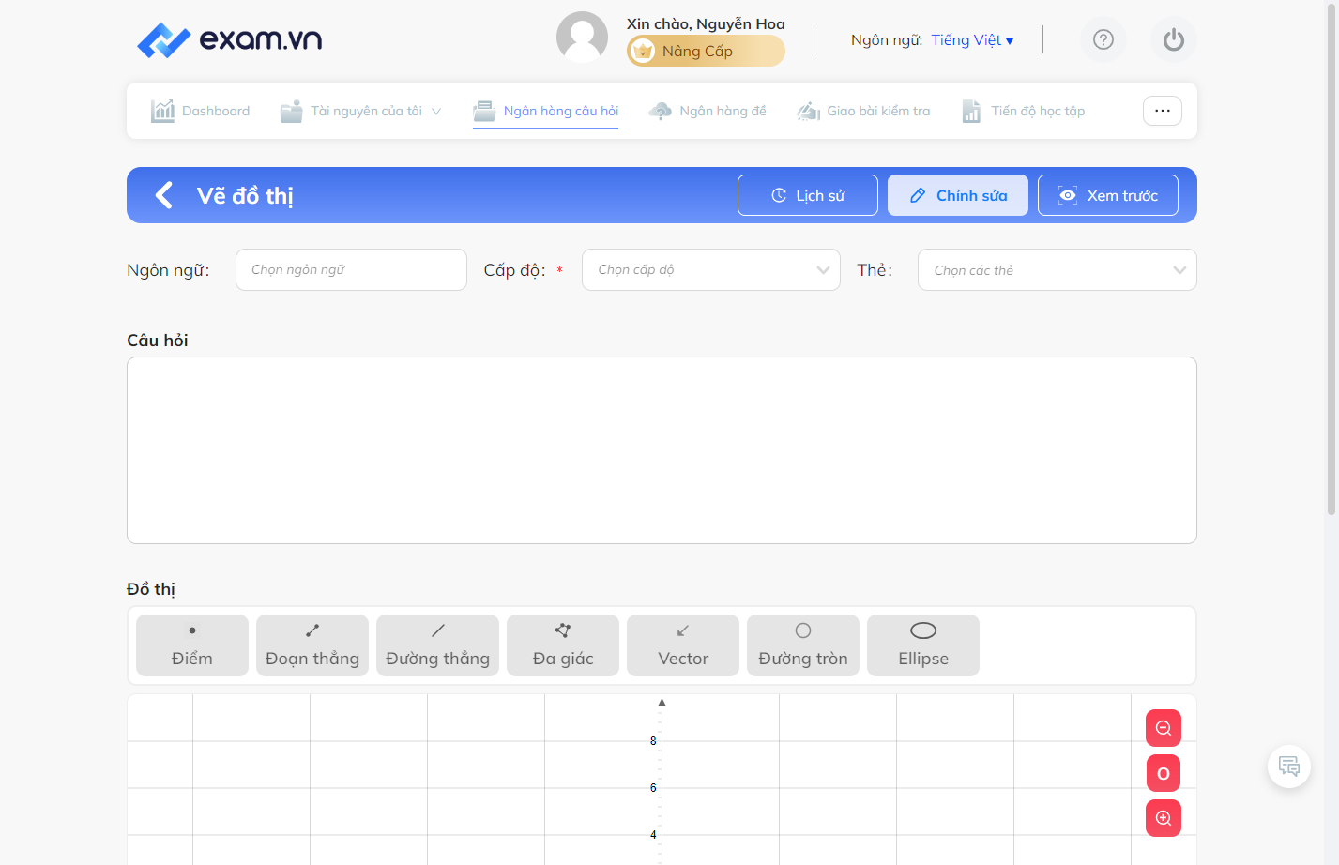Click the help question mark icon

coord(1103,39)
